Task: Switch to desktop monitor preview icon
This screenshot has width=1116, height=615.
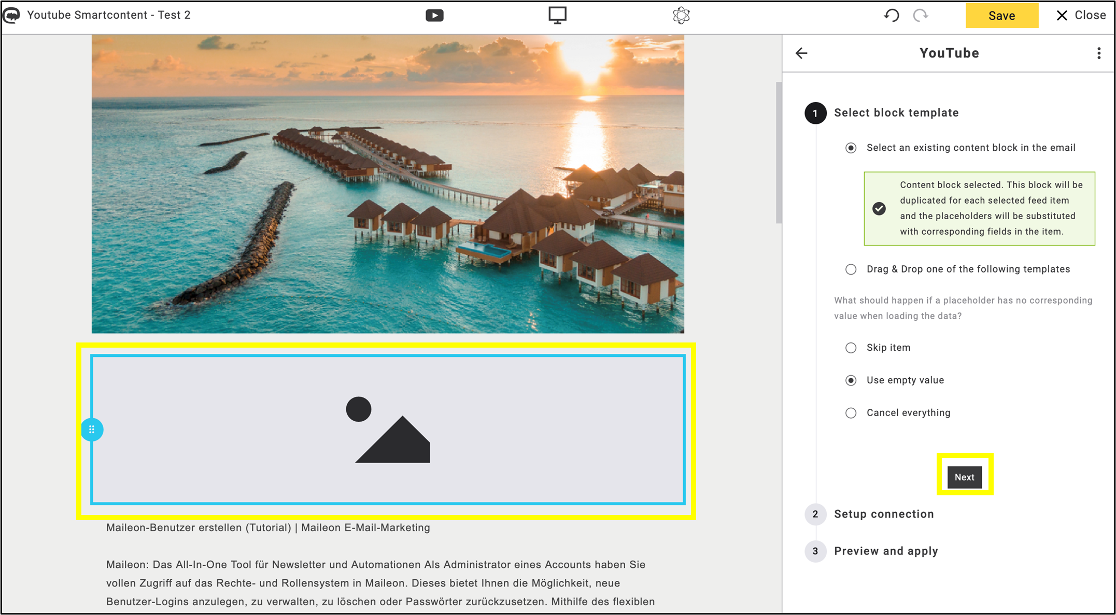Action: click(x=557, y=15)
